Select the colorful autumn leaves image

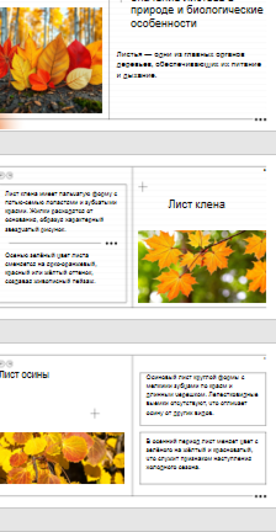click(x=51, y=61)
